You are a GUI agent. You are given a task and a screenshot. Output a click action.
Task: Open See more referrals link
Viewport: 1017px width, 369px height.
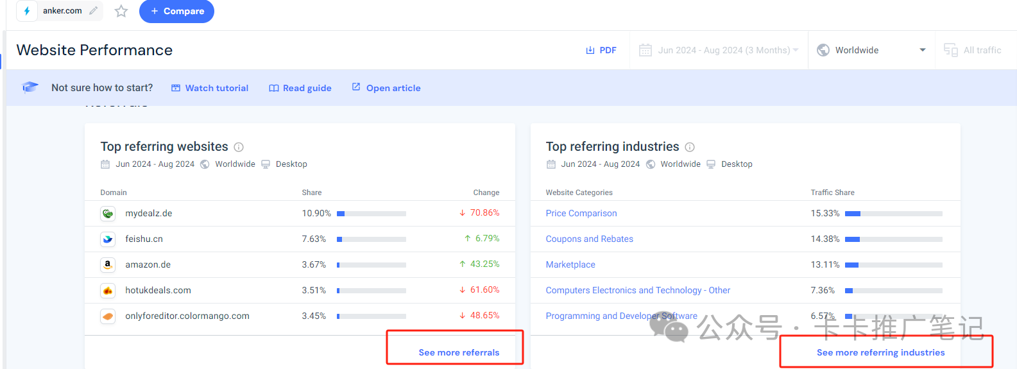[x=459, y=352]
